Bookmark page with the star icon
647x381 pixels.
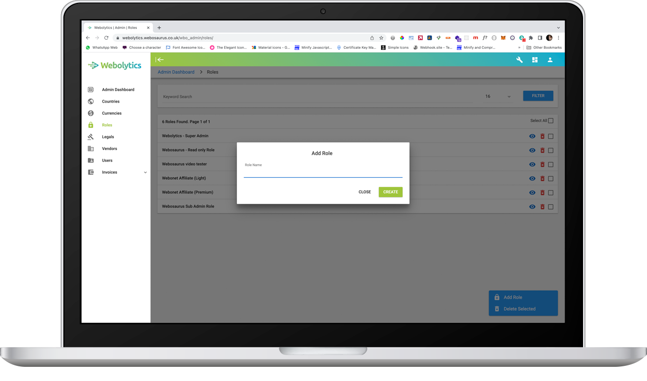(x=381, y=38)
